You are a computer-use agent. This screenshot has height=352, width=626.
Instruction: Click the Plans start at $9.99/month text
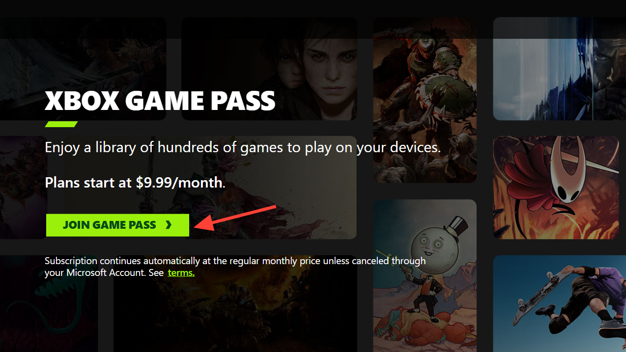click(135, 183)
